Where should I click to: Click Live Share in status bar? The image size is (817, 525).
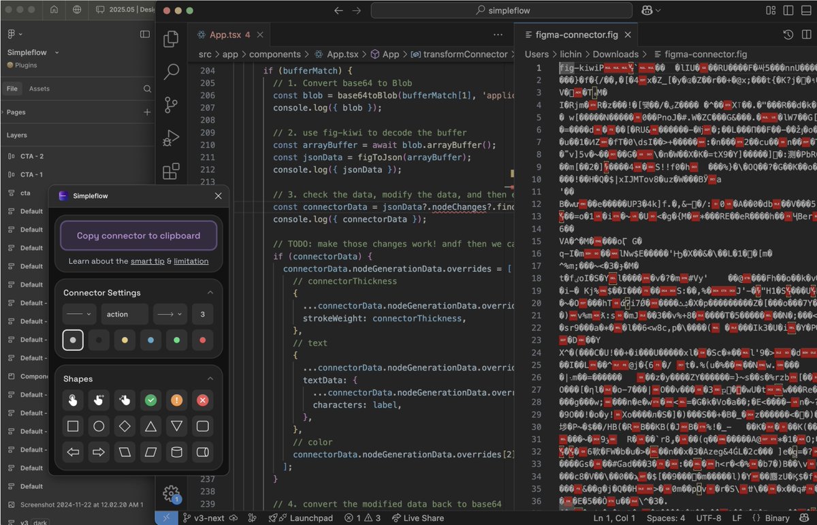417,518
